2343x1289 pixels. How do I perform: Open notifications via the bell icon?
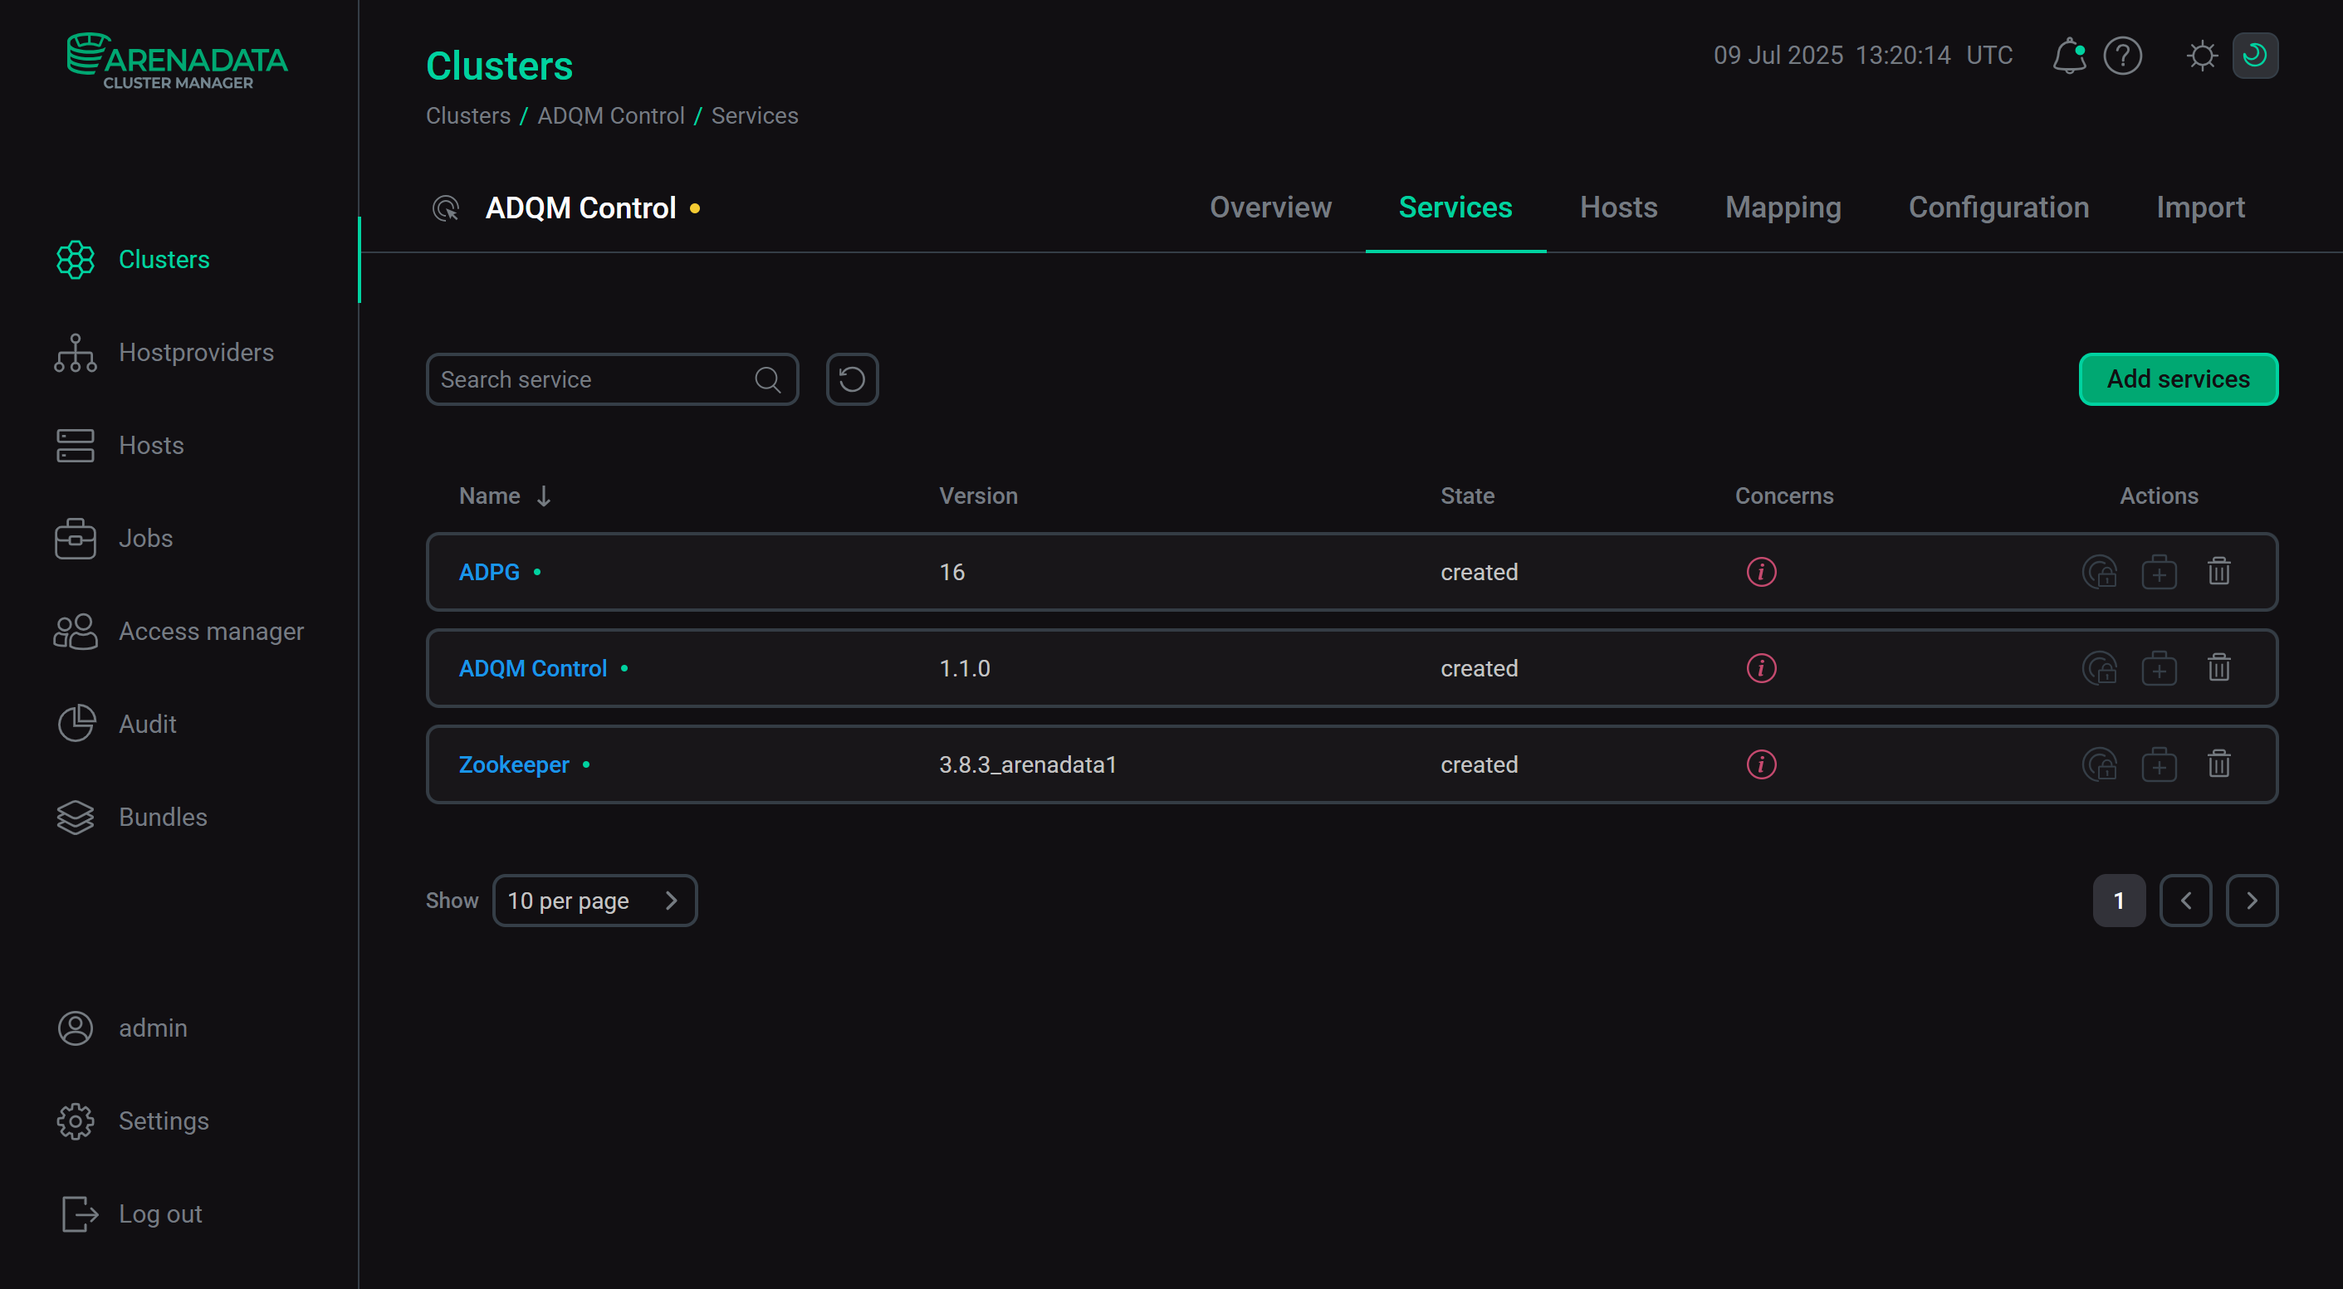point(2070,56)
